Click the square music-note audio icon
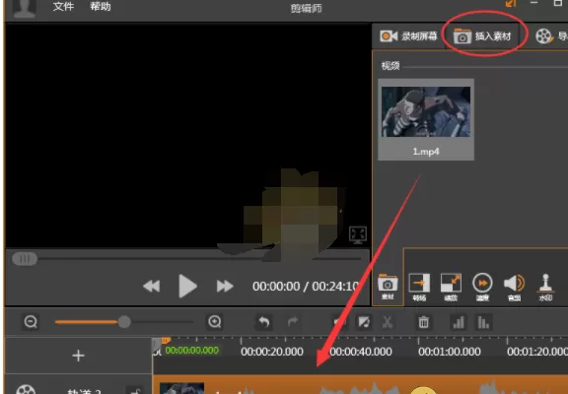The image size is (568, 394). (363, 322)
